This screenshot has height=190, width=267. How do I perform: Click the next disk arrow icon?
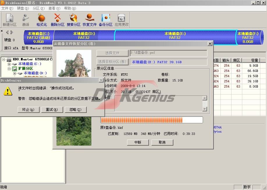pos(12,32)
